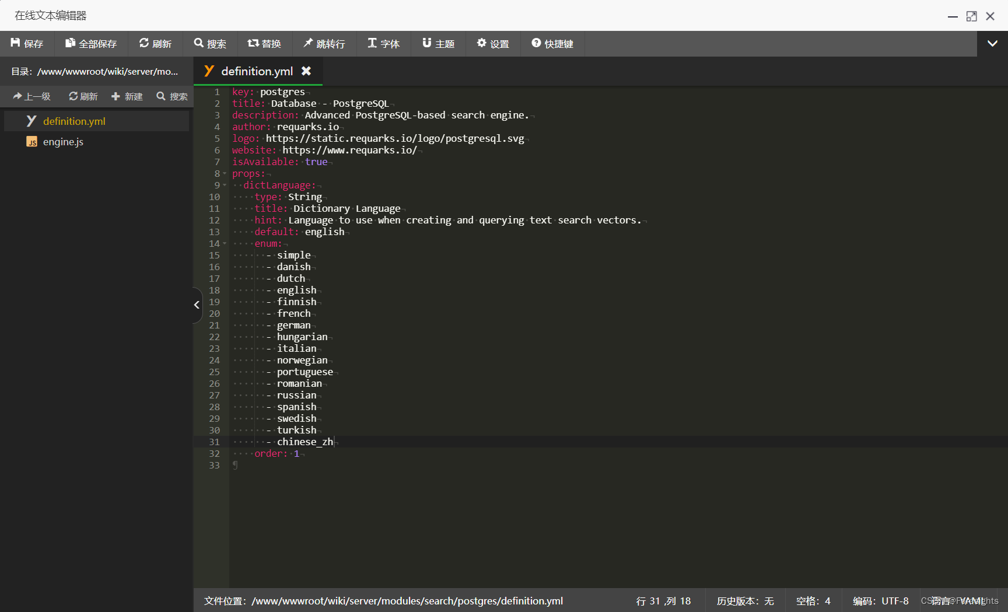
Task: Click the 保存 save icon button
Action: click(27, 44)
